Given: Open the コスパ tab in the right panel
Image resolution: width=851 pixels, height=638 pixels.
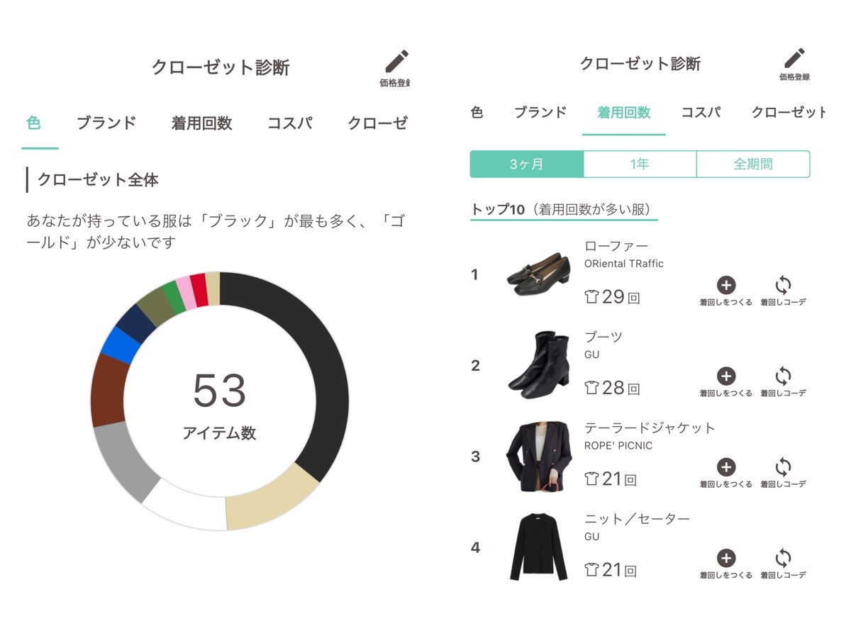Looking at the screenshot, I should (x=701, y=112).
